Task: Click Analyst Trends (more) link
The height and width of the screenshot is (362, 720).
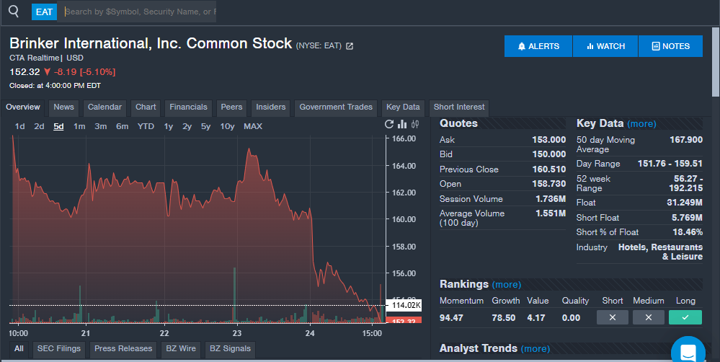Action: tap(535, 349)
